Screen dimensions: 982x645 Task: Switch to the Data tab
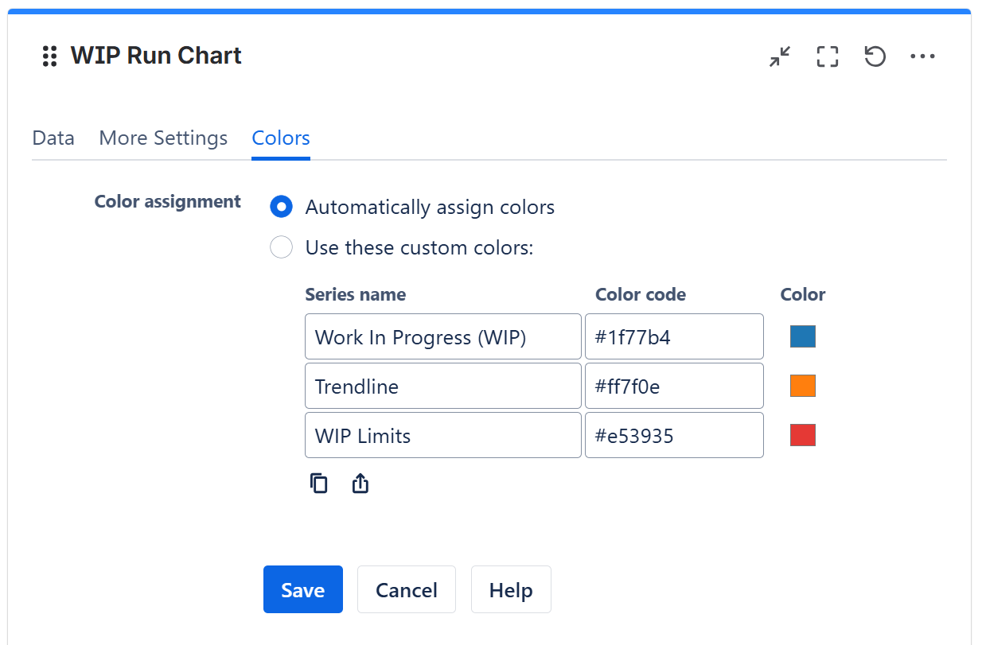53,138
